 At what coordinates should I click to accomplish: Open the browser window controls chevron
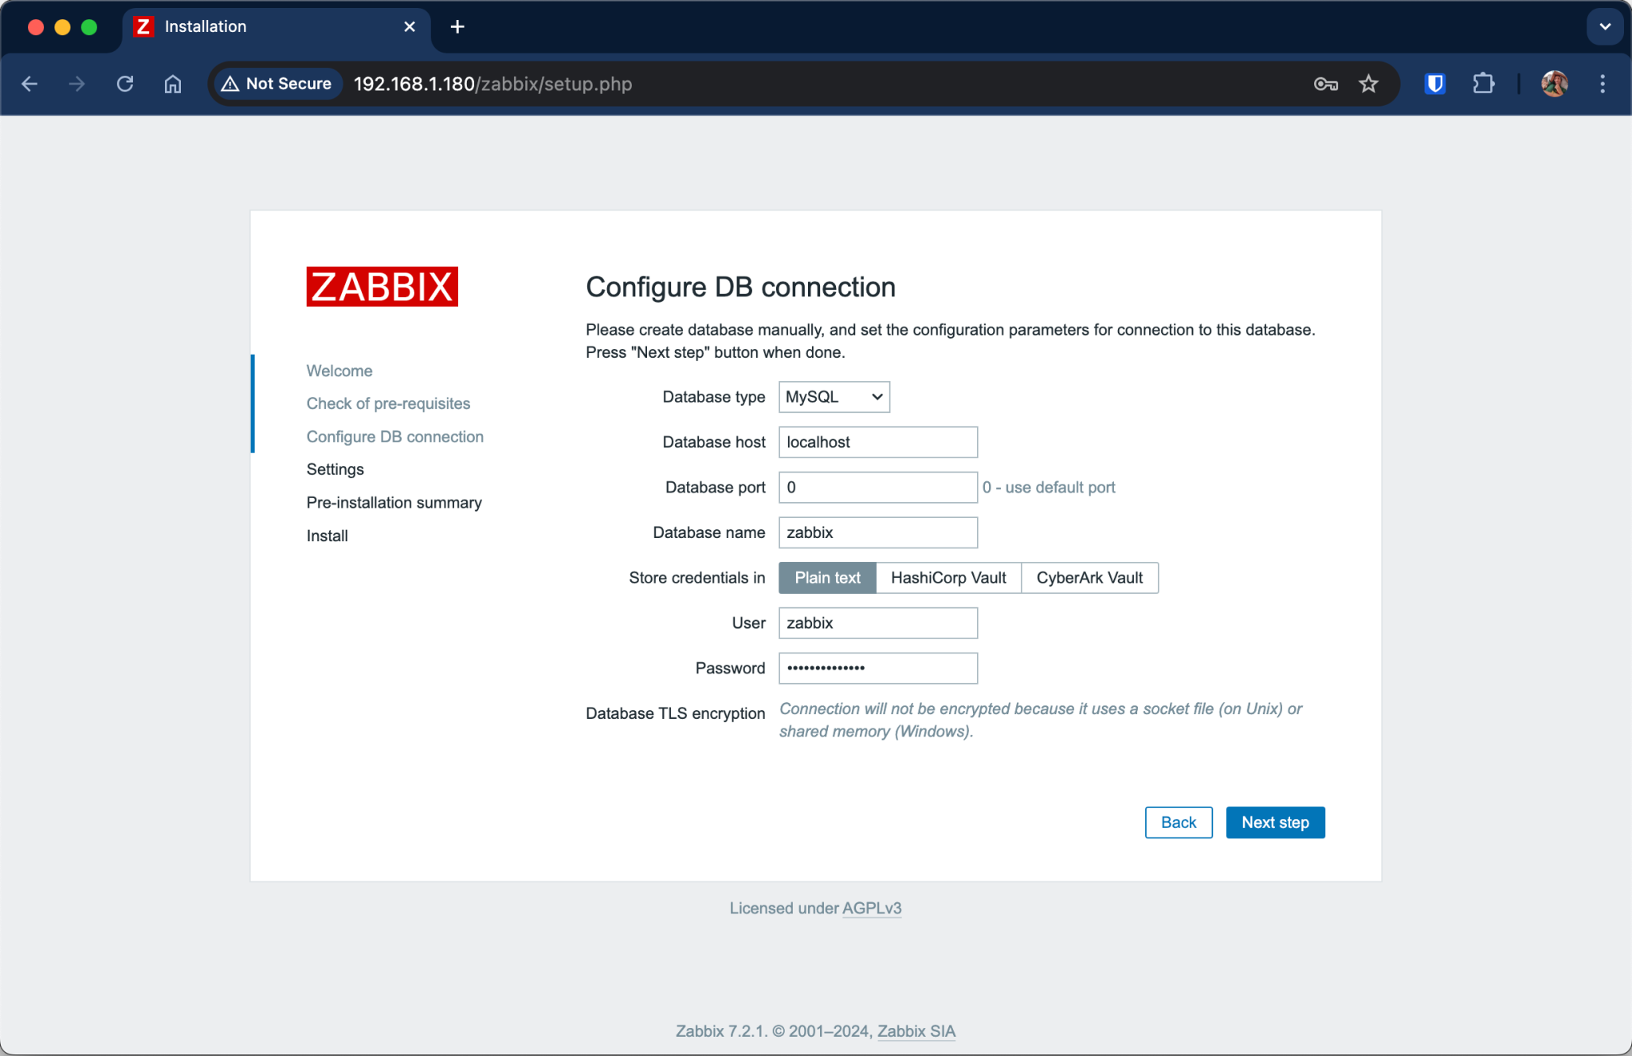tap(1604, 26)
